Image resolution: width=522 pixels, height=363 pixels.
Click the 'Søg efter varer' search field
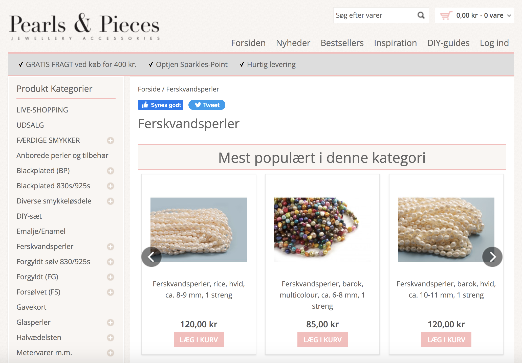tap(374, 15)
